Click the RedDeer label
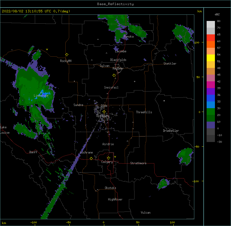Screen dimensions: 231x226 118,68
